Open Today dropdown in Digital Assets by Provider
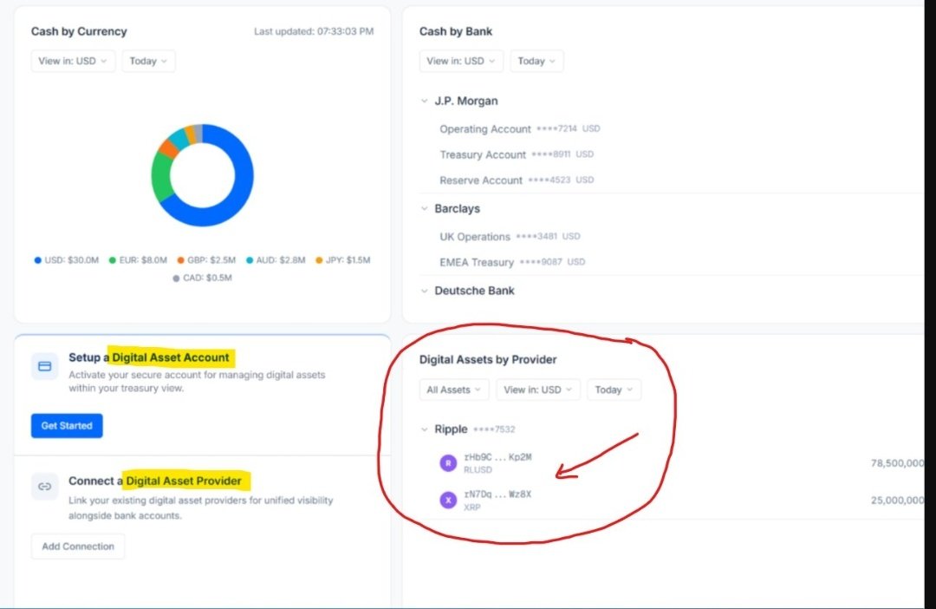 [614, 390]
